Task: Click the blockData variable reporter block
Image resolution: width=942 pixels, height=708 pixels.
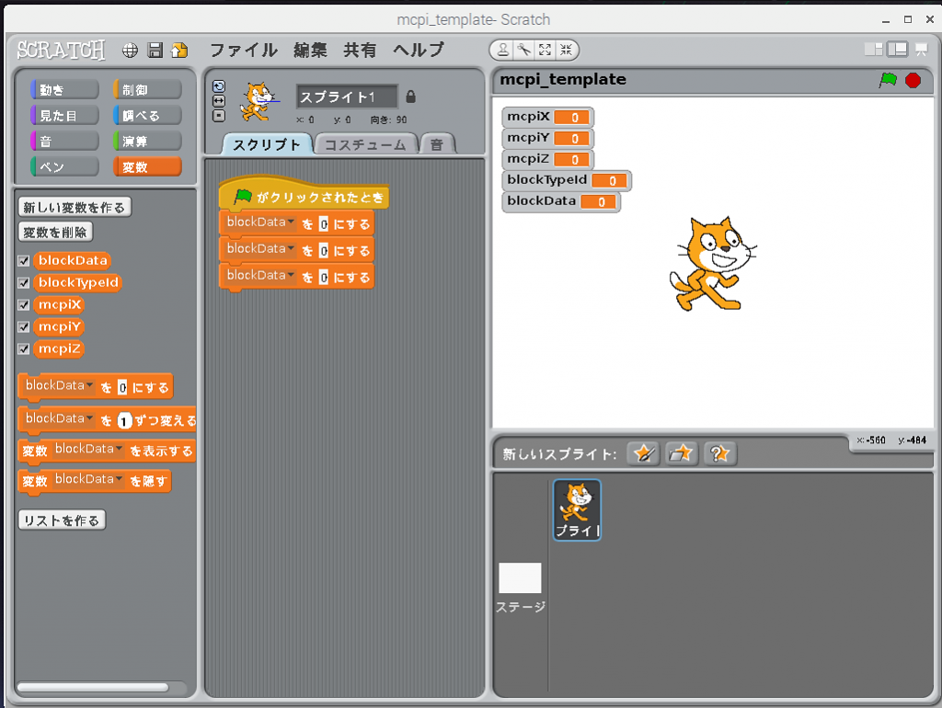Action: click(74, 260)
